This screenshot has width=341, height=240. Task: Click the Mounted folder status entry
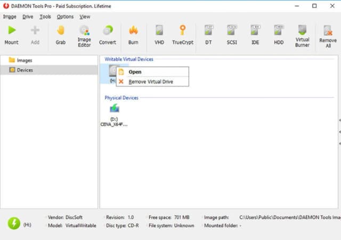coord(223,226)
